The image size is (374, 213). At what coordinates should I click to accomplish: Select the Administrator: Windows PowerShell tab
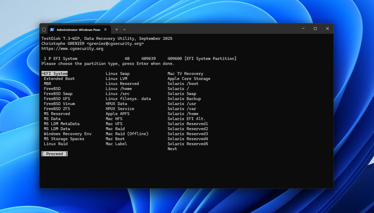pos(79,30)
